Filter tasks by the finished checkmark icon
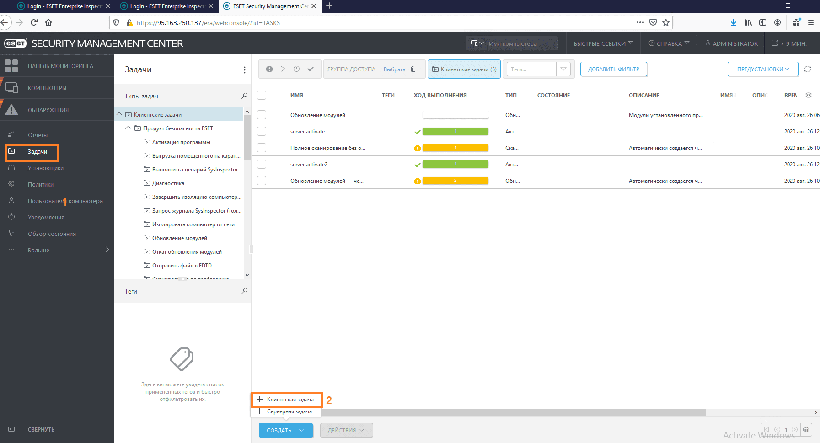The height and width of the screenshot is (443, 820). click(x=311, y=69)
